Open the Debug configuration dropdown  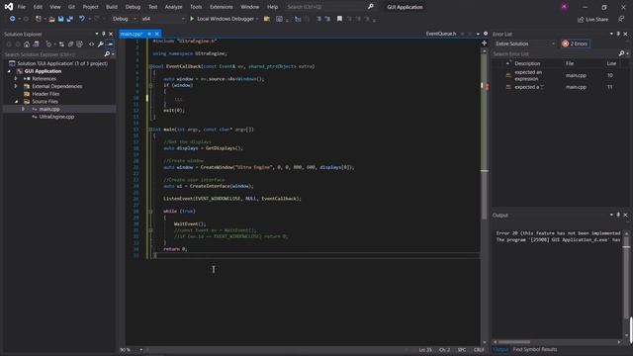125,19
